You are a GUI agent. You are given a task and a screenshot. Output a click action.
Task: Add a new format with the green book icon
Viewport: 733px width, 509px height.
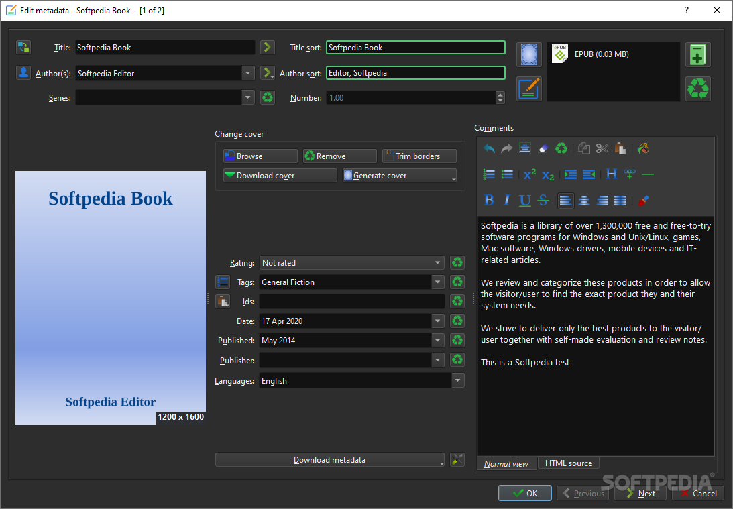coord(698,55)
